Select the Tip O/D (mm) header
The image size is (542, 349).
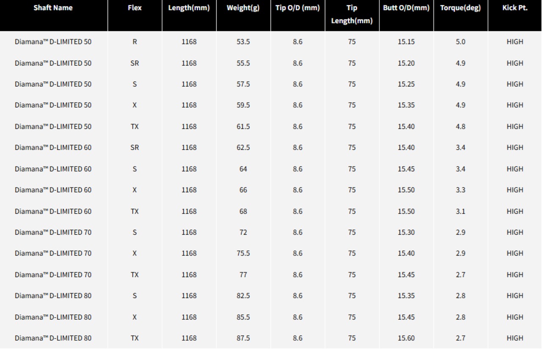tap(298, 8)
